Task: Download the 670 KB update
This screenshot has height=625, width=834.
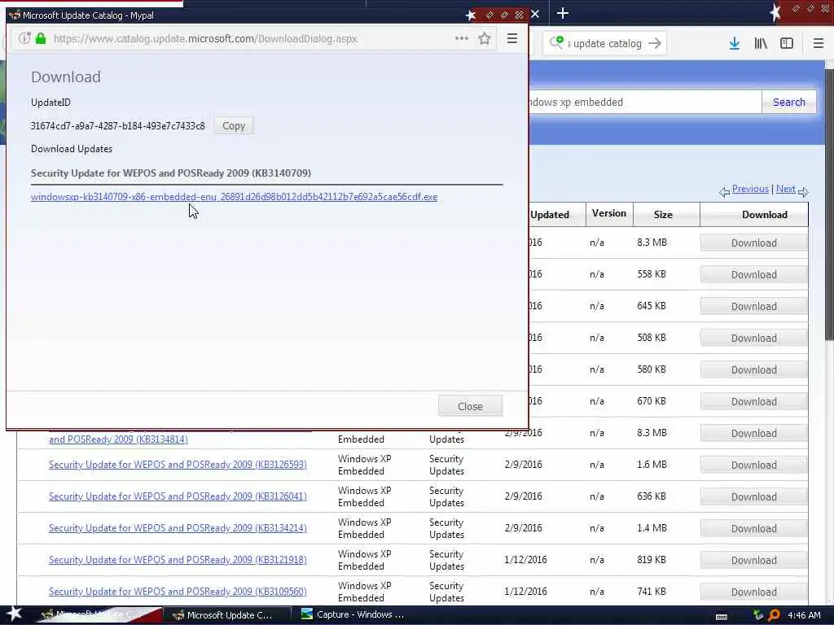Action: [753, 402]
